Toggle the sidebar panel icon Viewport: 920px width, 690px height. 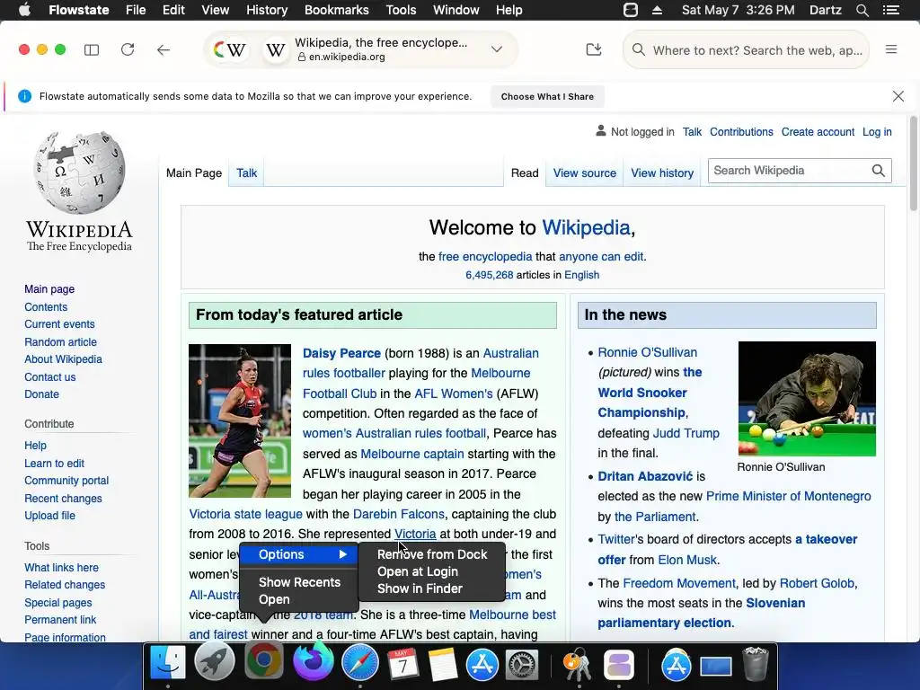click(x=92, y=50)
